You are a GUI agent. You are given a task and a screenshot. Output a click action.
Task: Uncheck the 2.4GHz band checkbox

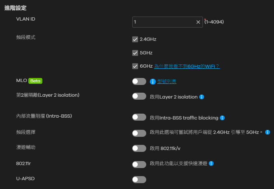point(135,39)
